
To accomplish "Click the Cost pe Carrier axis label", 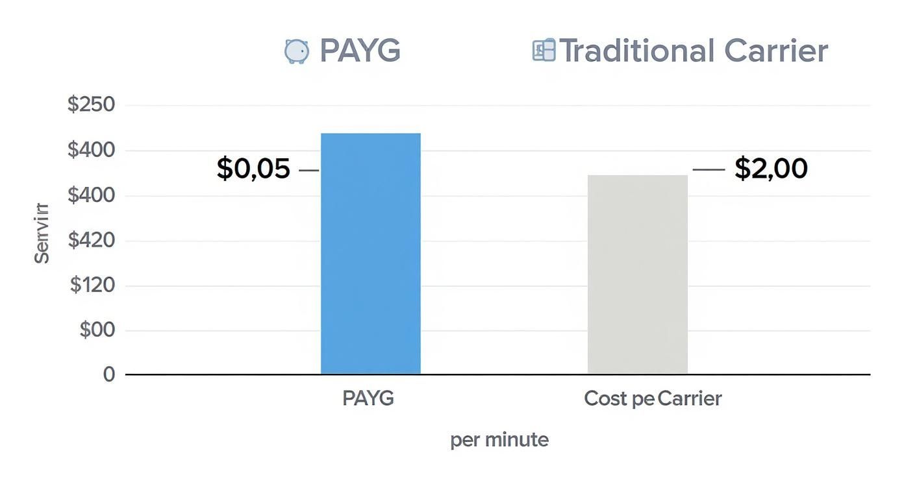I will pos(653,398).
